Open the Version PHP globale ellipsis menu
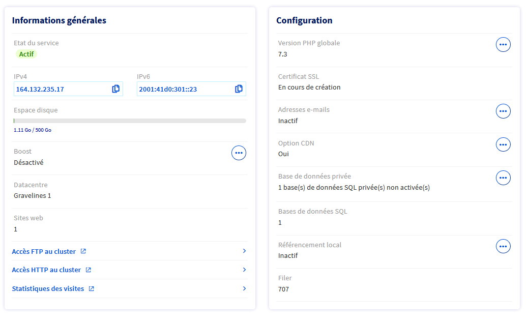 pyautogui.click(x=503, y=45)
